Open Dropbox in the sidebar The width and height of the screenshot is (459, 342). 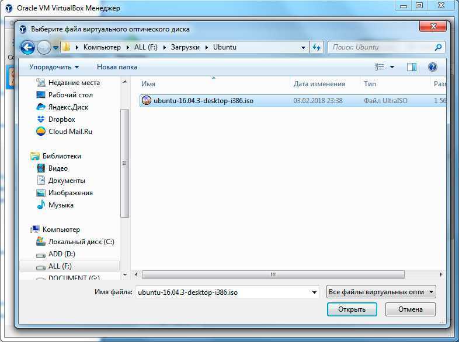(x=61, y=119)
